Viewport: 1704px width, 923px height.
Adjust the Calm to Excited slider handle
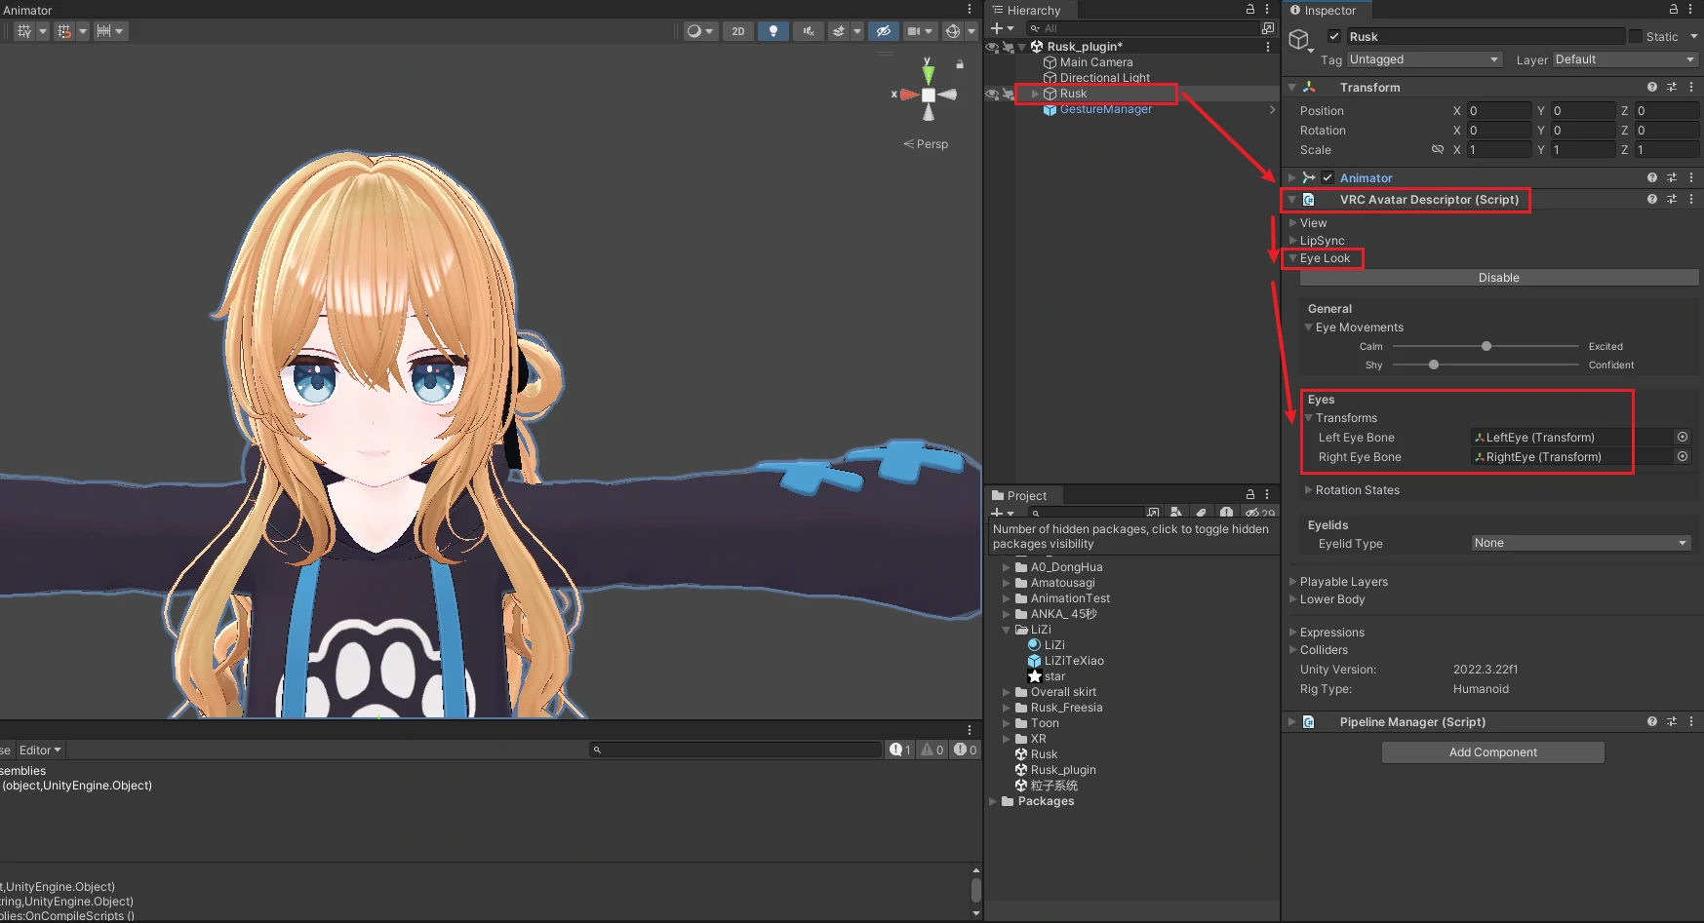(x=1486, y=346)
